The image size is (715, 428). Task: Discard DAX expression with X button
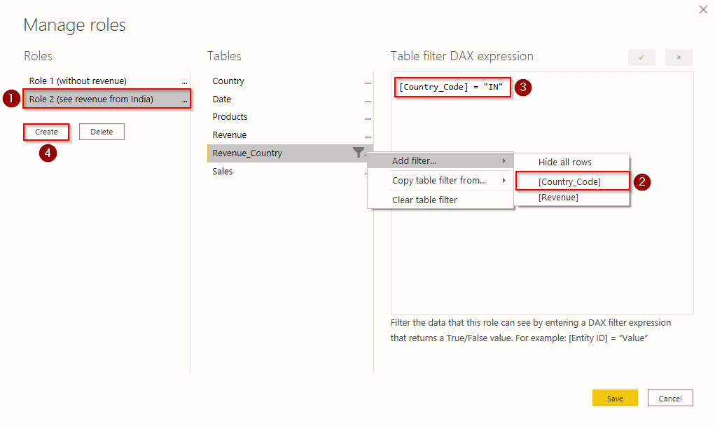[x=679, y=57]
